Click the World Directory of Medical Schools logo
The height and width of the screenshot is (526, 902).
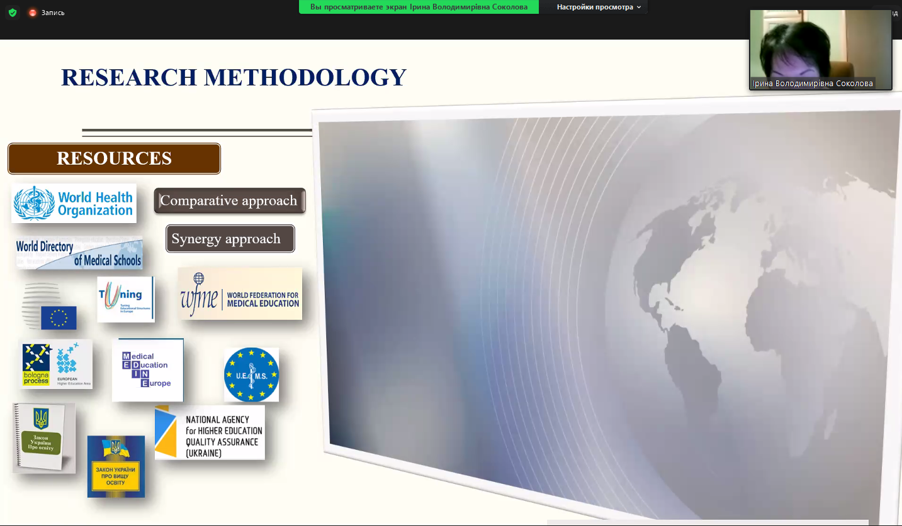coord(79,253)
